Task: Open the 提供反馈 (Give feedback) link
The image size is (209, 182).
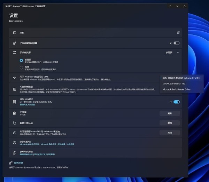Action: coord(18,163)
